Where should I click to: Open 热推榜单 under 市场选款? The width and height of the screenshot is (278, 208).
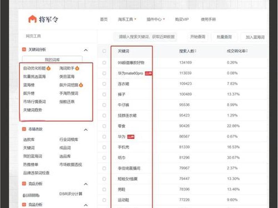coord(31,164)
